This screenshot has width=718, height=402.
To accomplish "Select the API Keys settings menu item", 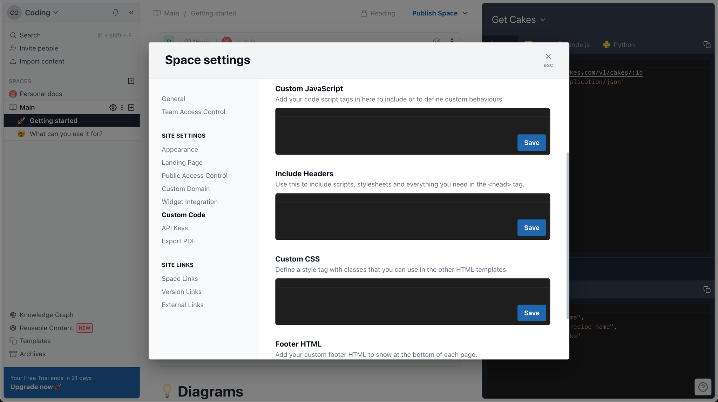I will pyautogui.click(x=174, y=228).
